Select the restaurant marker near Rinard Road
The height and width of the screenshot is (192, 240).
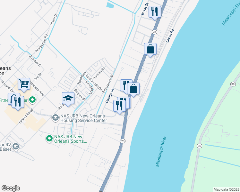tap(18, 102)
